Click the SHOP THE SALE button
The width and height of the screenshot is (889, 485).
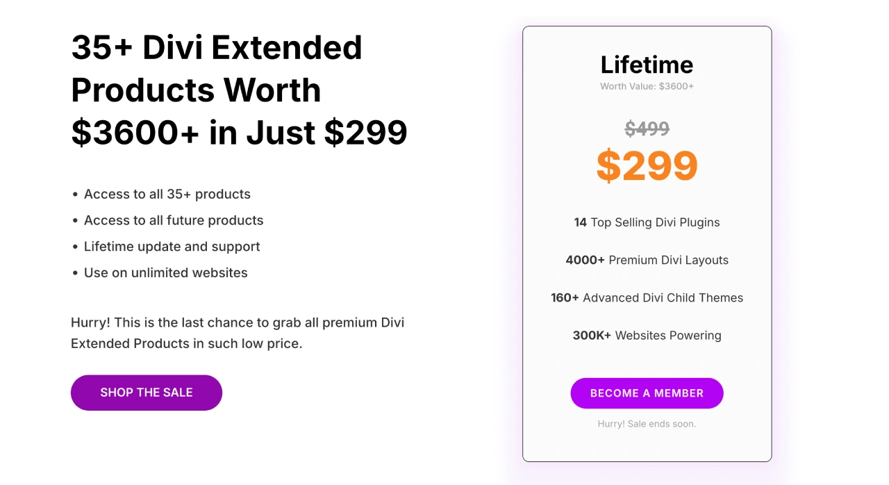pyautogui.click(x=146, y=393)
